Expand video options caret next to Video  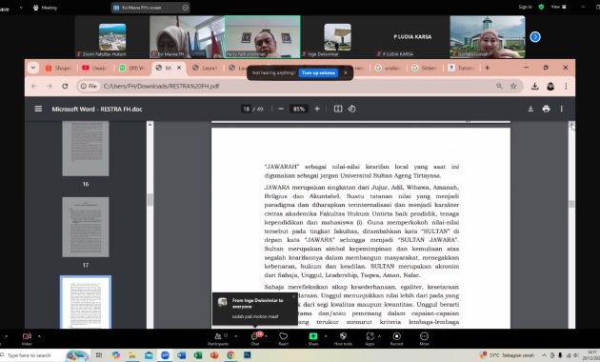coord(39,336)
